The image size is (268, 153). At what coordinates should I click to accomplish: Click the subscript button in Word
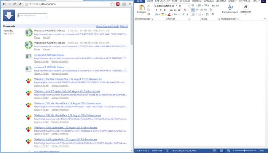(x=175, y=10)
